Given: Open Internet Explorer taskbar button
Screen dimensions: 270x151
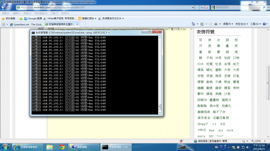Looking at the screenshot, I should [x=27, y=147].
